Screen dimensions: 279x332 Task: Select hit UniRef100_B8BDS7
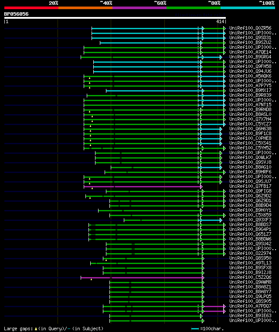coord(250,225)
